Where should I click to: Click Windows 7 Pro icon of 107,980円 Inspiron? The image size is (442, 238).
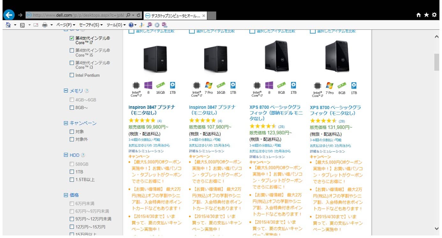click(x=209, y=85)
